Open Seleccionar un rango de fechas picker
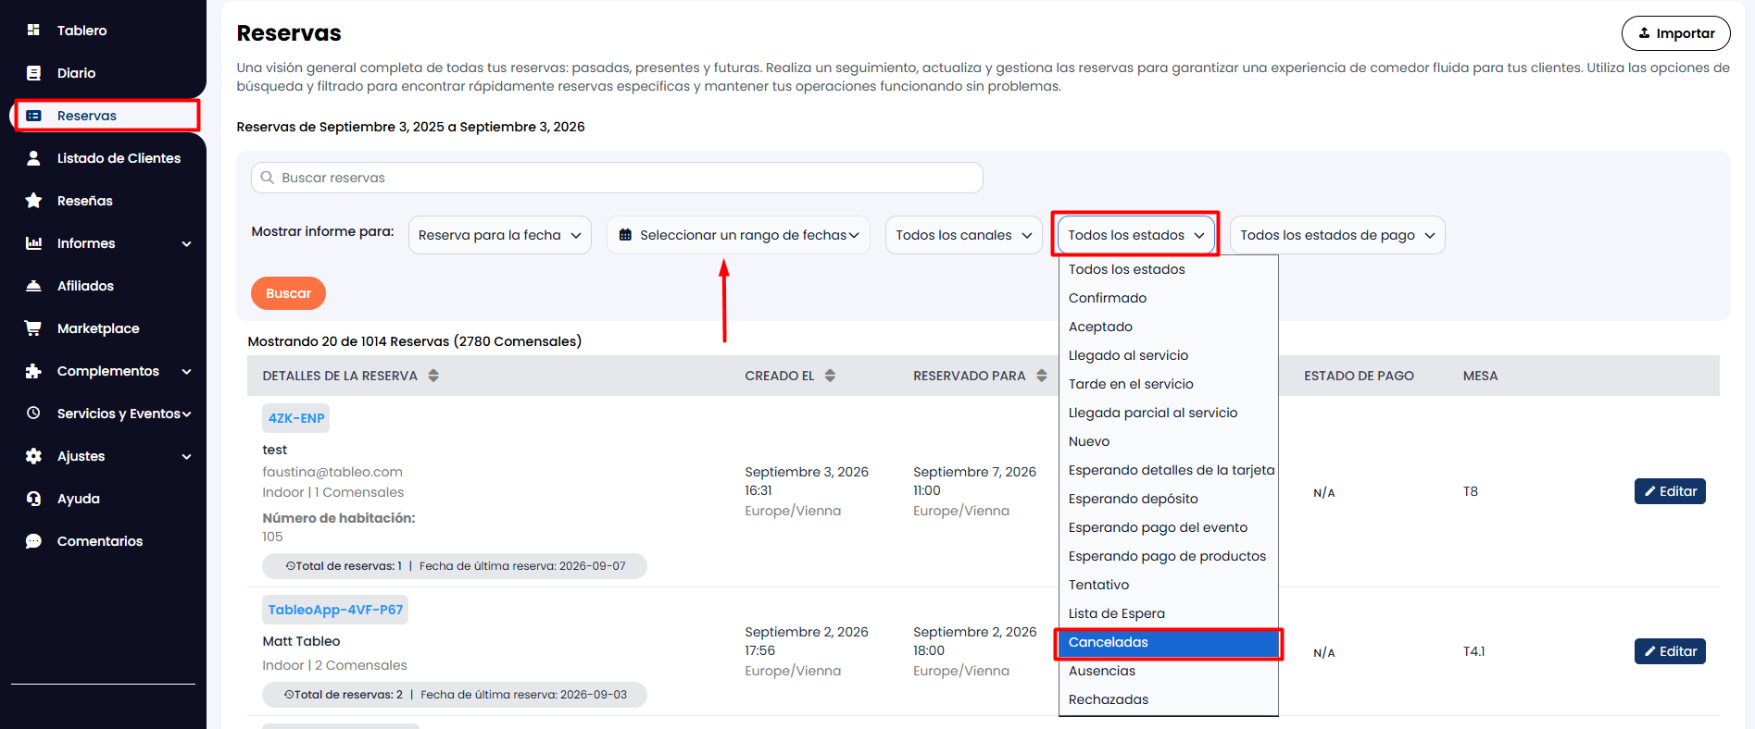The width and height of the screenshot is (1755, 729). 738,235
